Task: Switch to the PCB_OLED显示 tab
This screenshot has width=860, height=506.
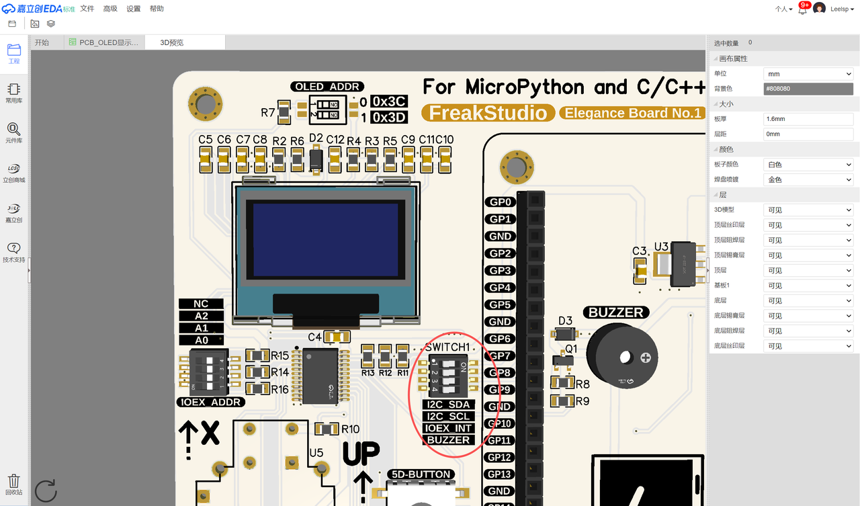Action: tap(104, 42)
